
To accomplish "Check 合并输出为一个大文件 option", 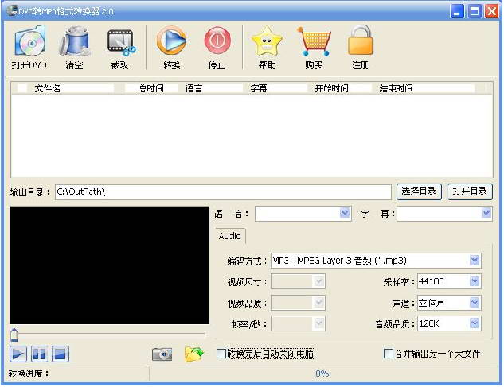I will pos(389,354).
